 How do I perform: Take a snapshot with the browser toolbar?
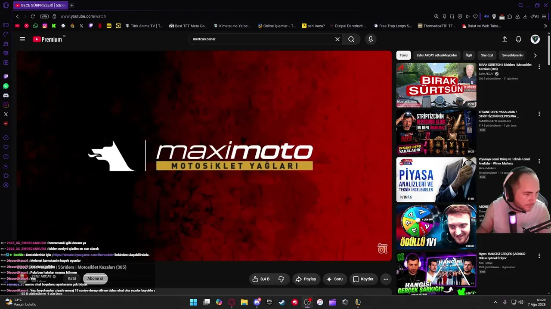452,16
